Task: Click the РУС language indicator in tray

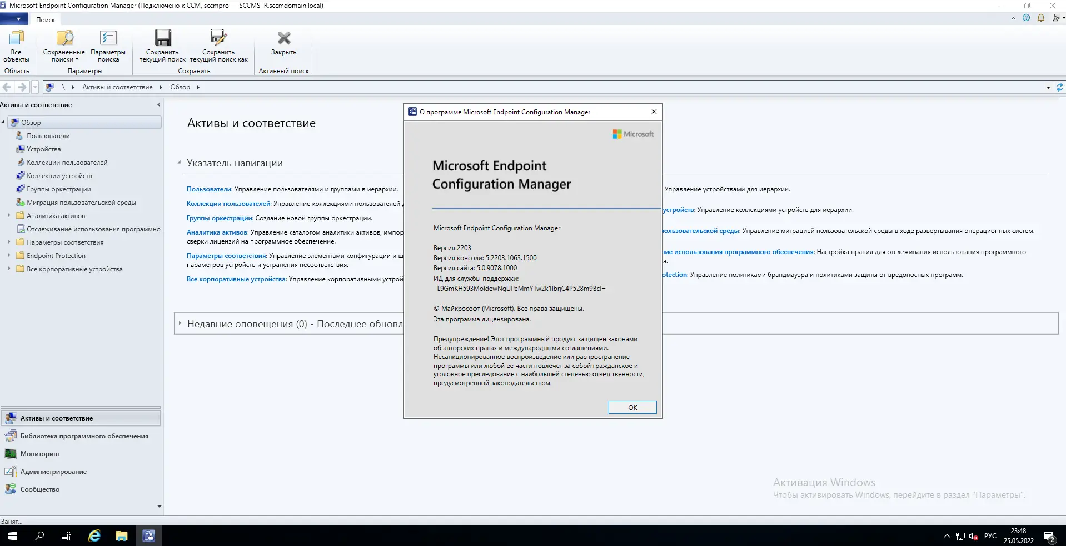Action: [990, 536]
